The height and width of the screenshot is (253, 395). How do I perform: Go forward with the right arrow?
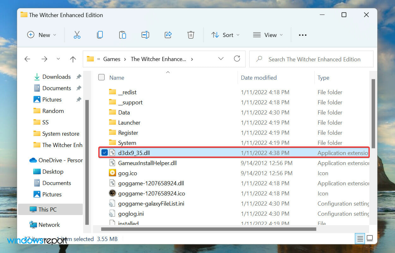45,59
